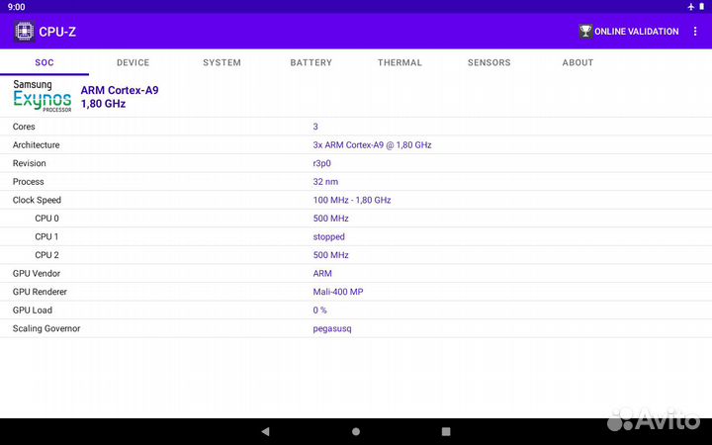Tap the Cores value 3
Image resolution: width=712 pixels, height=445 pixels.
point(315,127)
